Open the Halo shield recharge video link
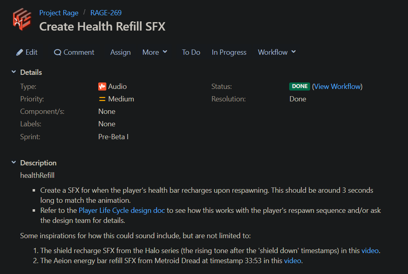The width and height of the screenshot is (408, 274). 370,251
